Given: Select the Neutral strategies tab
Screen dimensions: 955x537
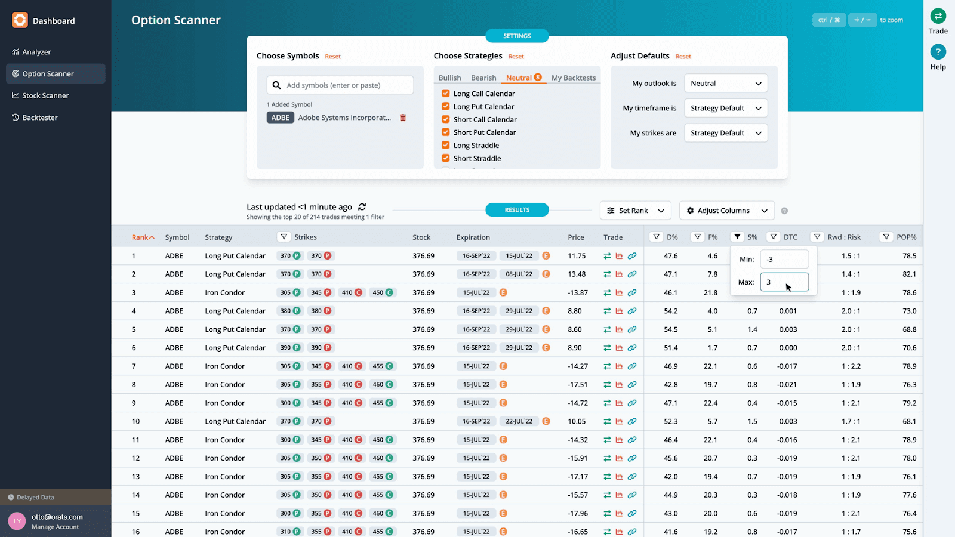Looking at the screenshot, I should [523, 78].
